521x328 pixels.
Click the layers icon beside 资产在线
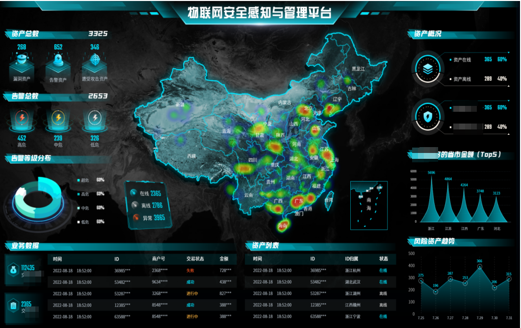[428, 69]
